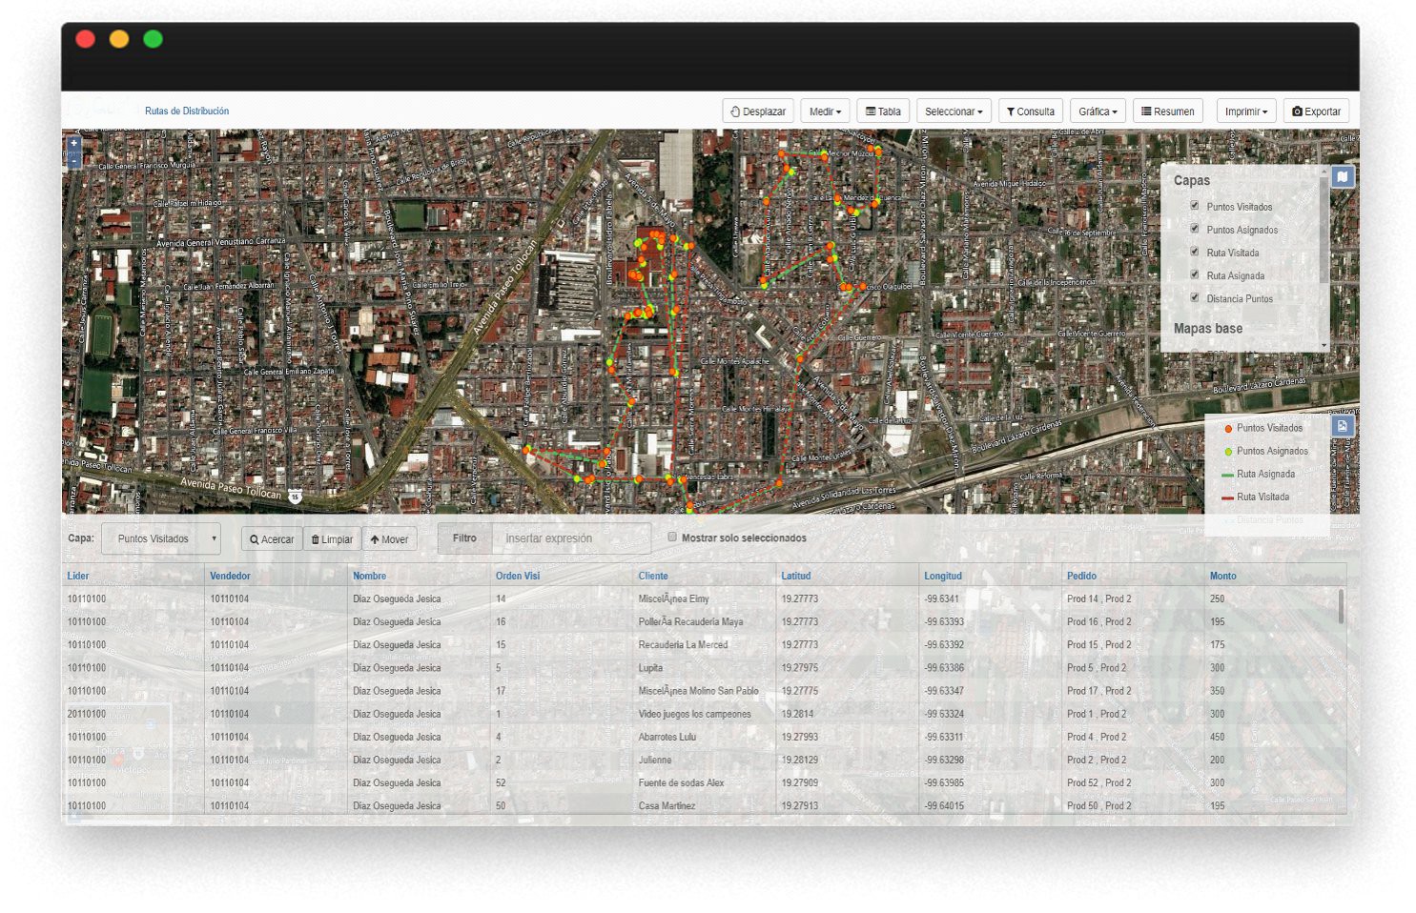Toggle the Ruta Asignada layer checkbox
The height and width of the screenshot is (913, 1416).
1194,274
